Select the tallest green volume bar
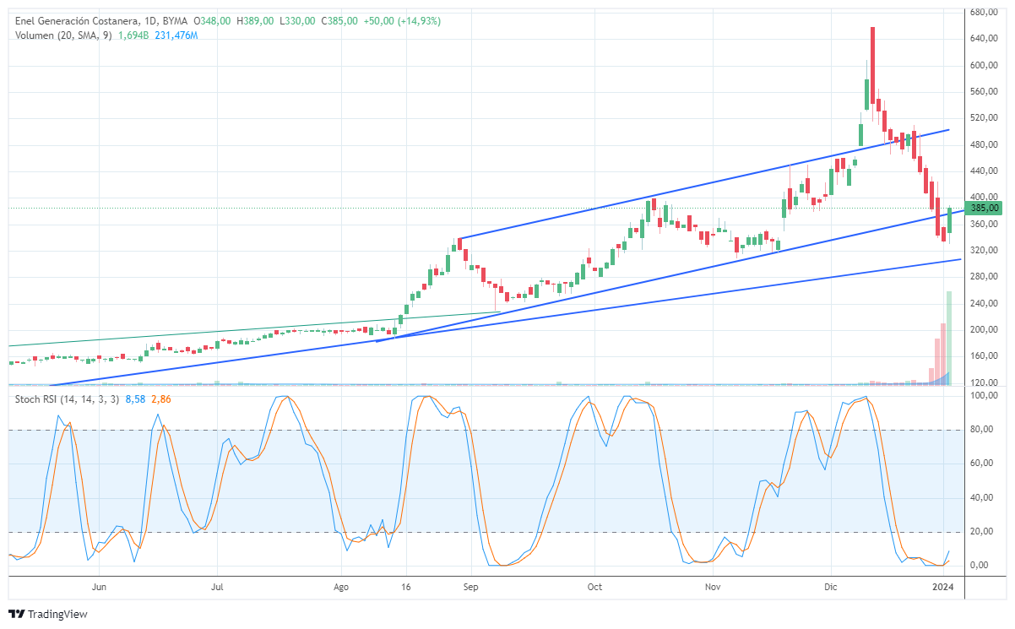 pos(949,338)
